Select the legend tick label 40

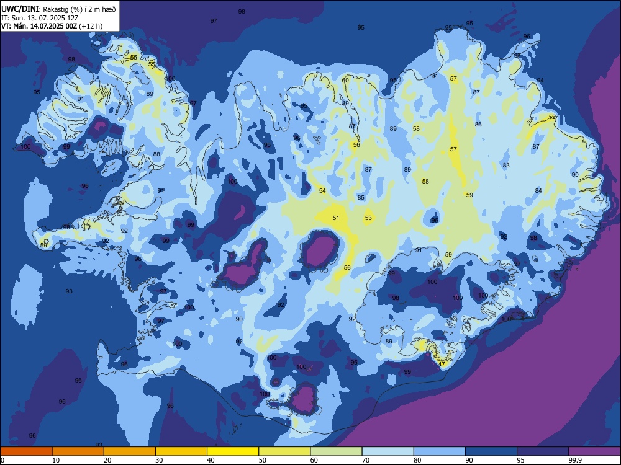[x=211, y=460]
